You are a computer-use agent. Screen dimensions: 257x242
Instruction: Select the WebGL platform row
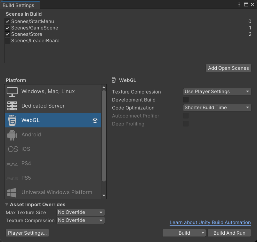pyautogui.click(x=53, y=120)
